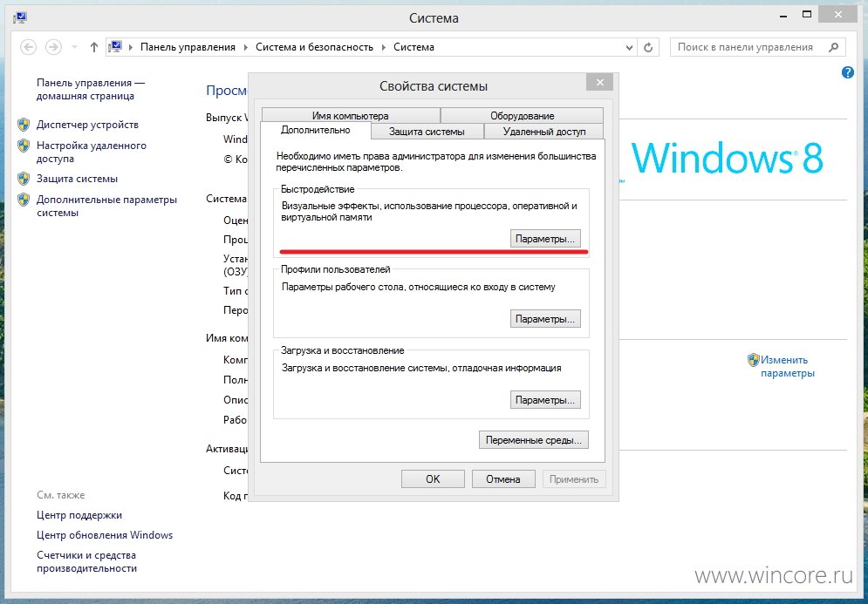Click the Загрузка и восстановление group label

[343, 350]
